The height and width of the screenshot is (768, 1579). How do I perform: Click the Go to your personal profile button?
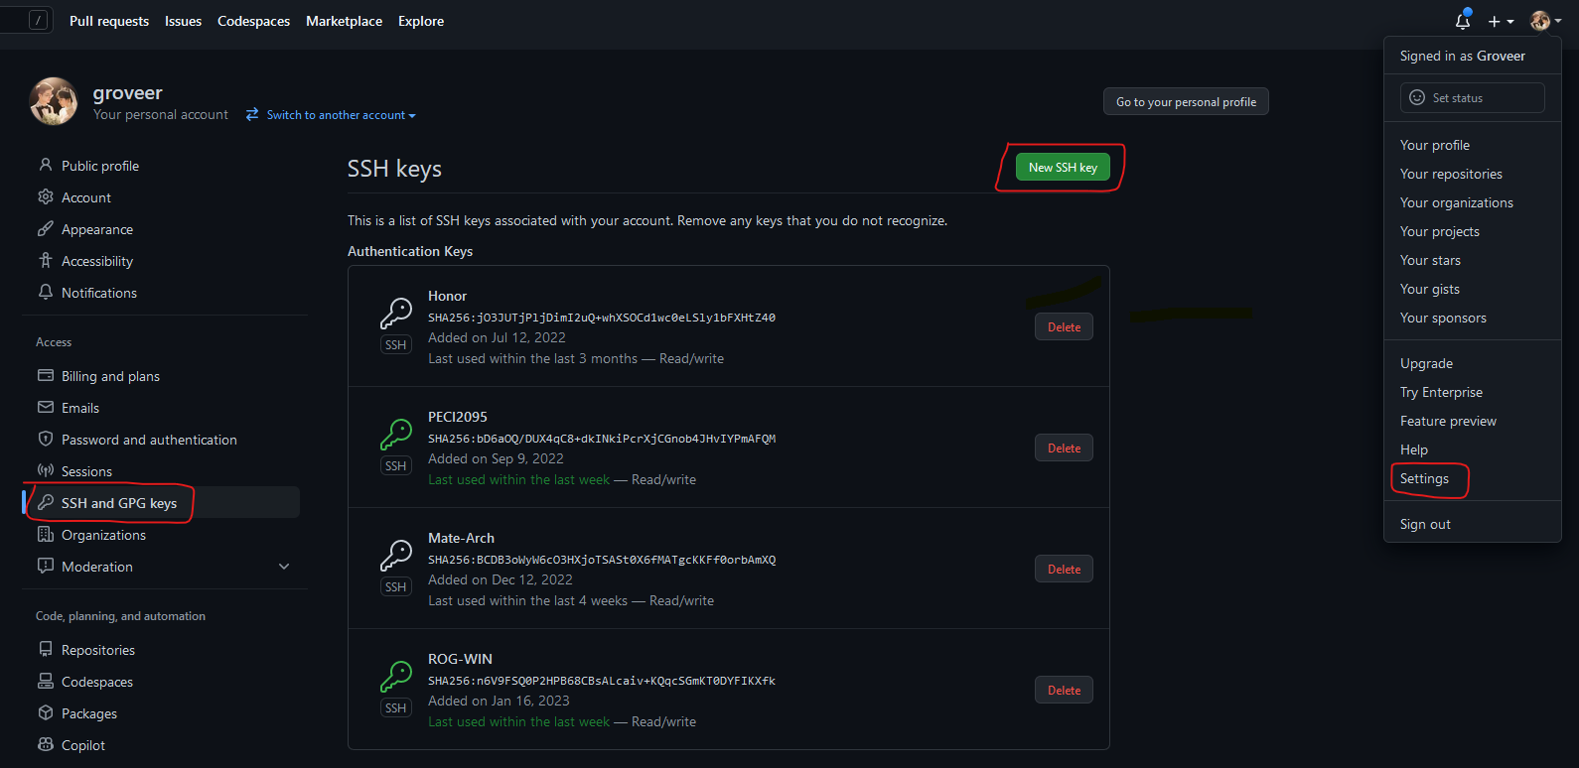point(1186,102)
